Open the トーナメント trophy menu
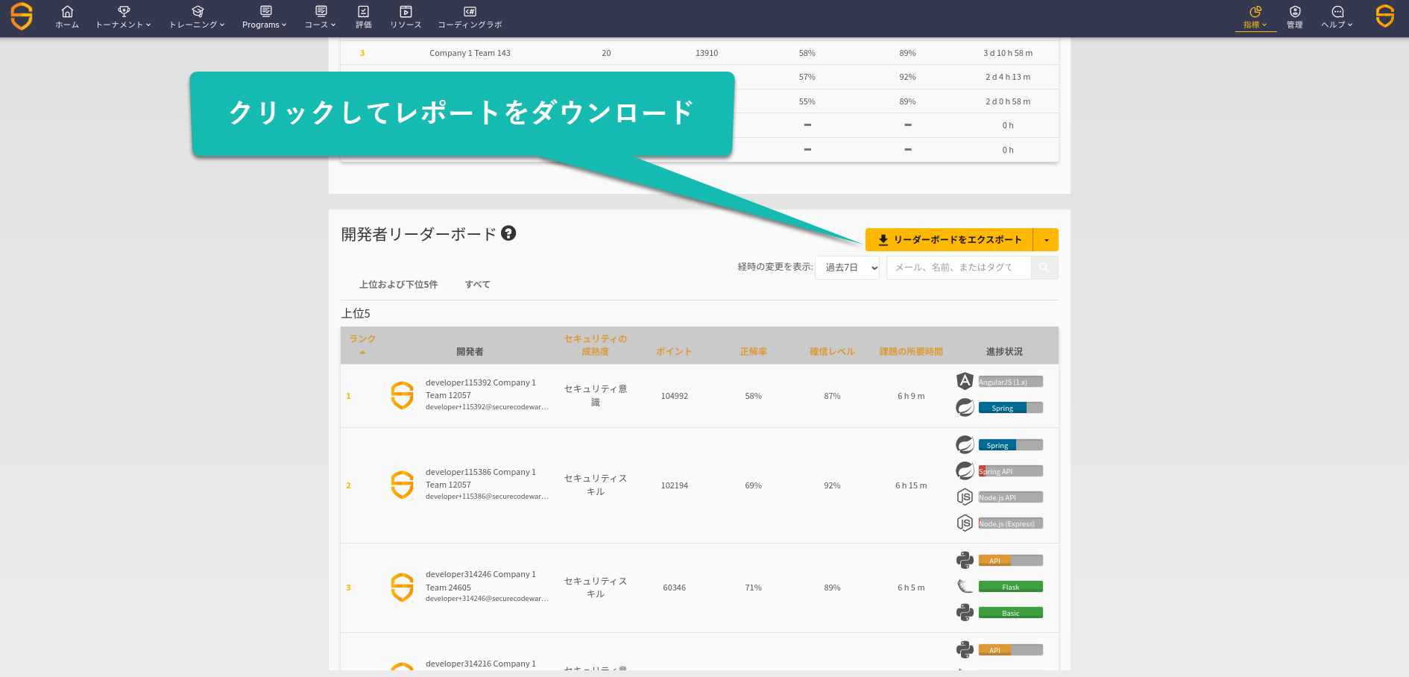This screenshot has width=1409, height=677. [123, 17]
